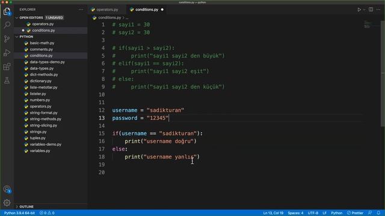Select Python 3.9.4 64-bit interpreter
This screenshot has width=385, height=216.
19,213
